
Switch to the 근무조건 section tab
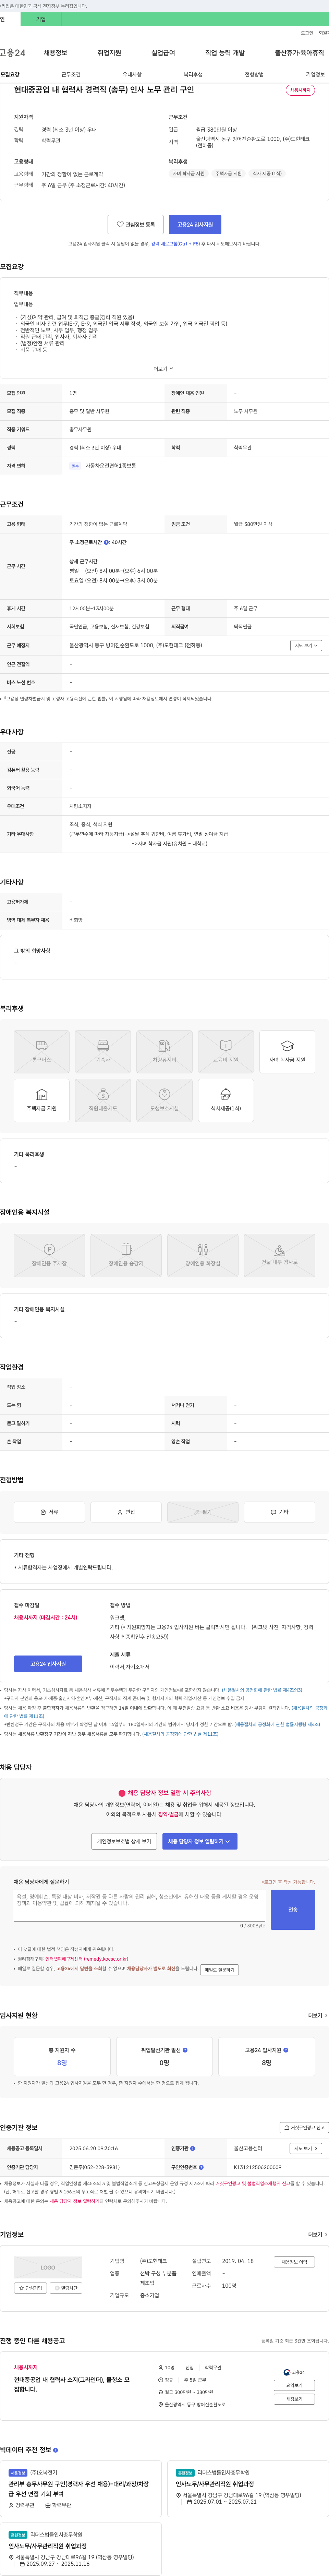pyautogui.click(x=71, y=75)
